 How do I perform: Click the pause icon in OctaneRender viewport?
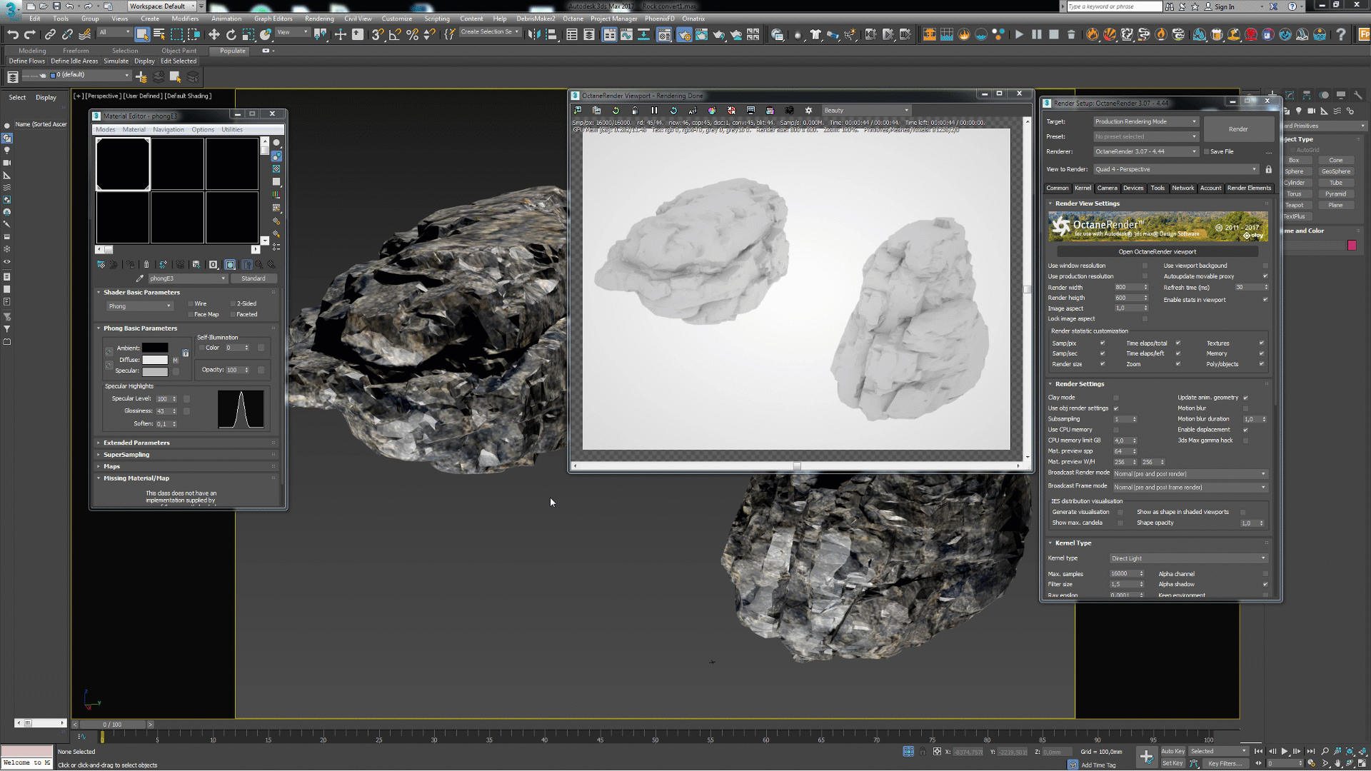[x=654, y=111]
